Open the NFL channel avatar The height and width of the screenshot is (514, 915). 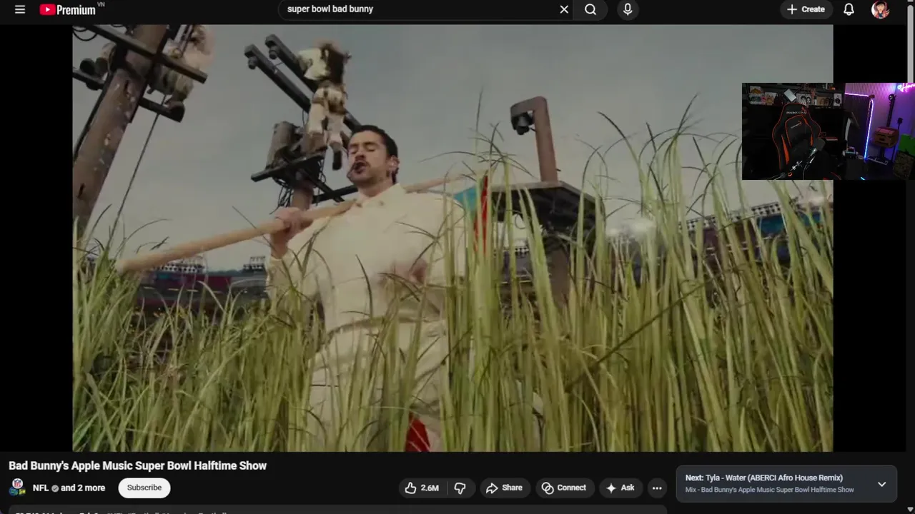click(18, 488)
